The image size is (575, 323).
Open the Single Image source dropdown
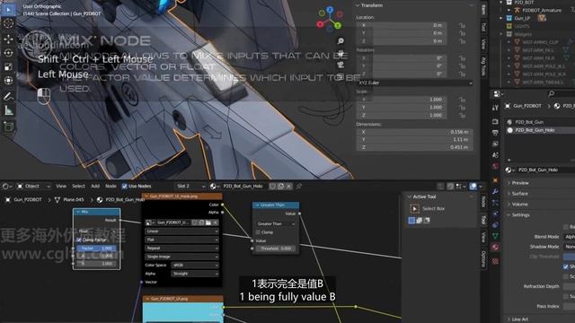click(x=181, y=257)
